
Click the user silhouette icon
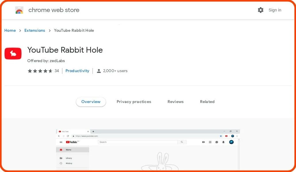point(99,71)
